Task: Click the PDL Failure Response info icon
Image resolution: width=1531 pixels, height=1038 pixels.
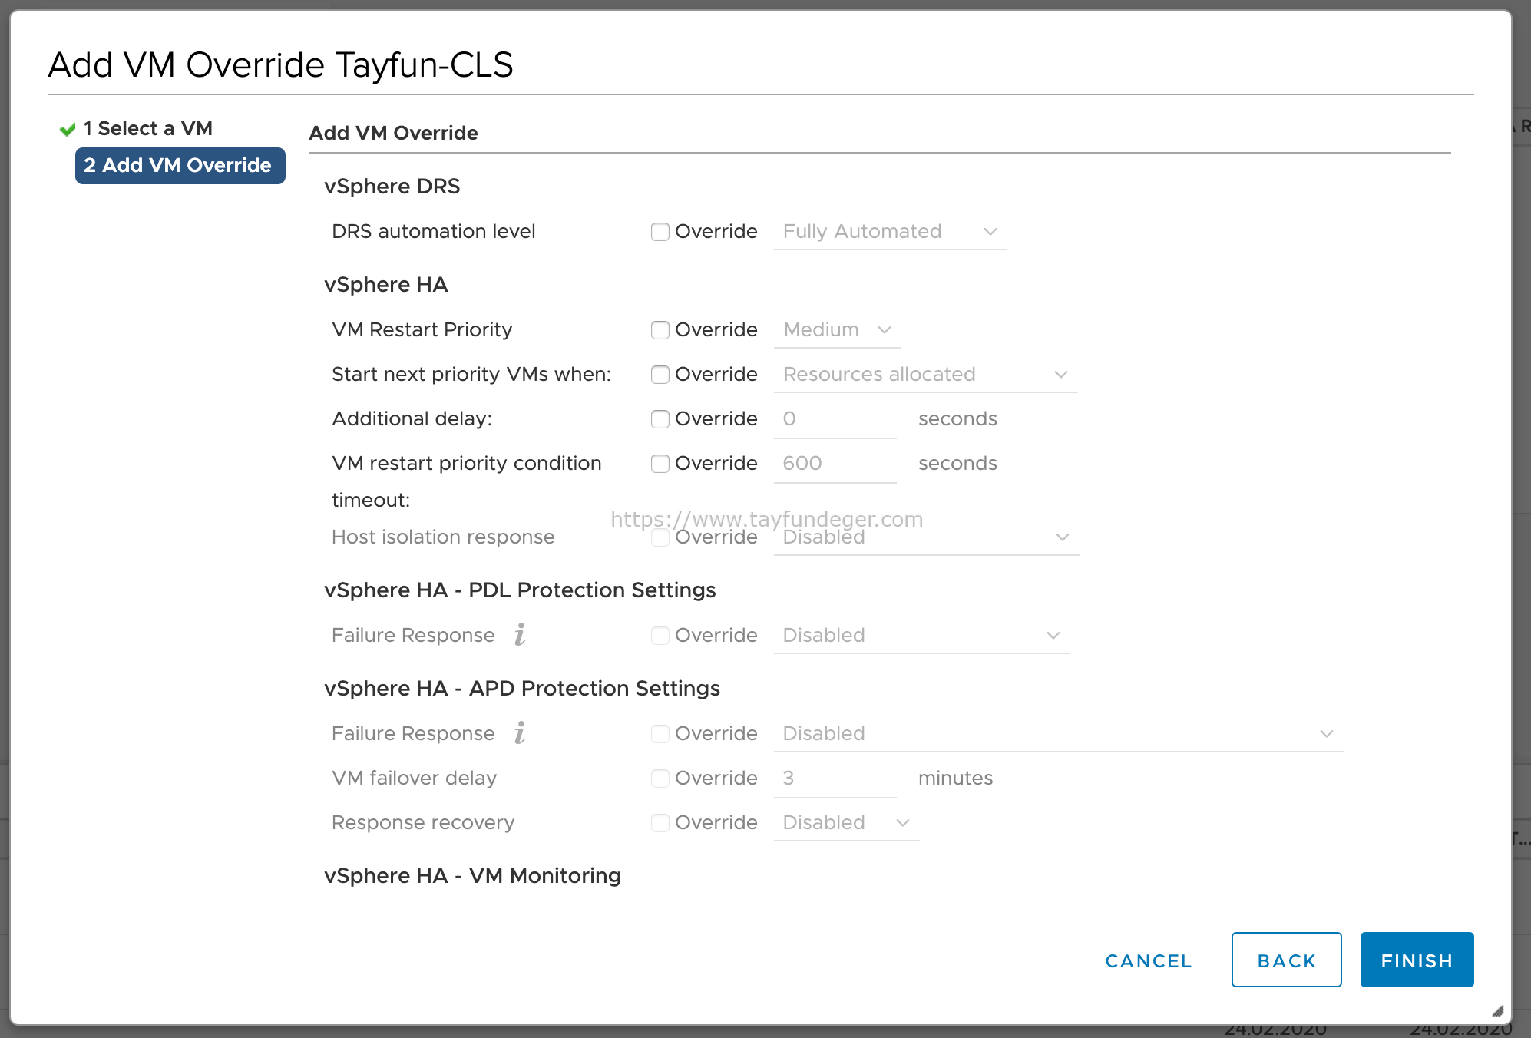Action: point(521,635)
